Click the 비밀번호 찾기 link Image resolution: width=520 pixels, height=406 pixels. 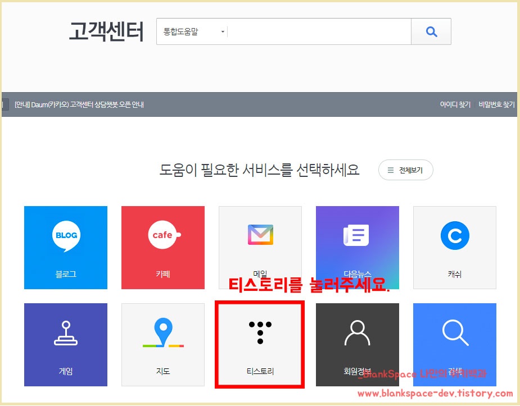click(x=496, y=104)
